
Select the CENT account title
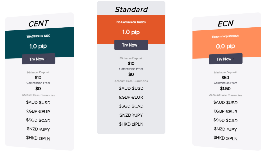click(38, 24)
